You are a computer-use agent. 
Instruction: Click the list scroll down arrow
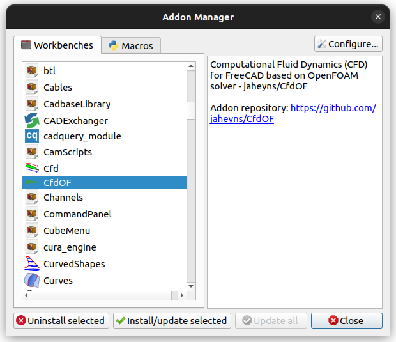191,286
